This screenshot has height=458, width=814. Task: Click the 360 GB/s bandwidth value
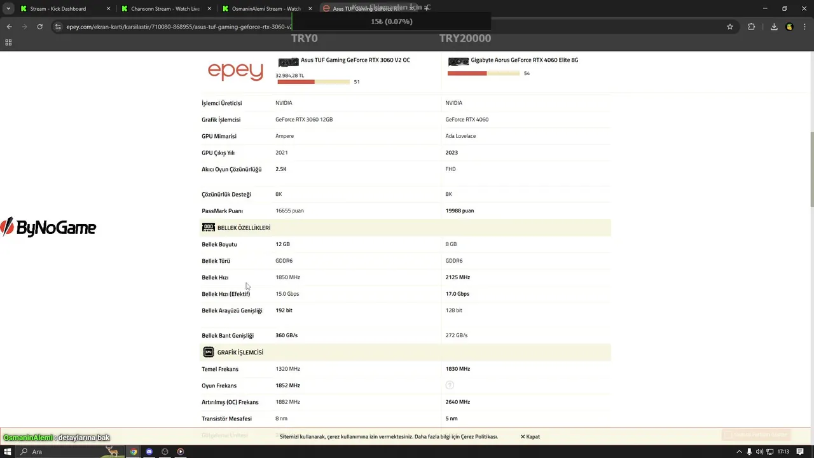[x=286, y=335]
